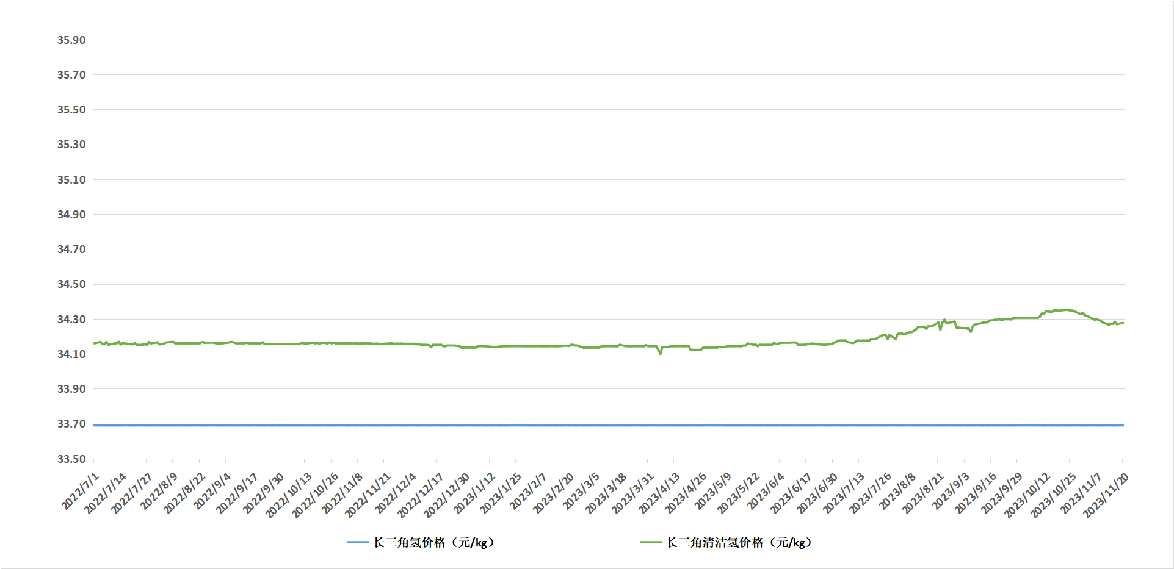Click the 2023/2/7 date label

point(528,491)
